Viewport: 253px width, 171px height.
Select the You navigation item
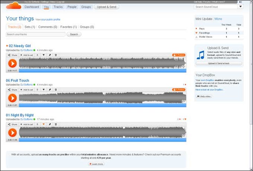click(x=46, y=7)
